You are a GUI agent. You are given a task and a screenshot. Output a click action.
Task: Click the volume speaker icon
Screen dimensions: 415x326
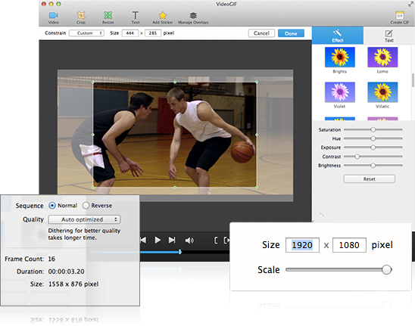click(189, 241)
